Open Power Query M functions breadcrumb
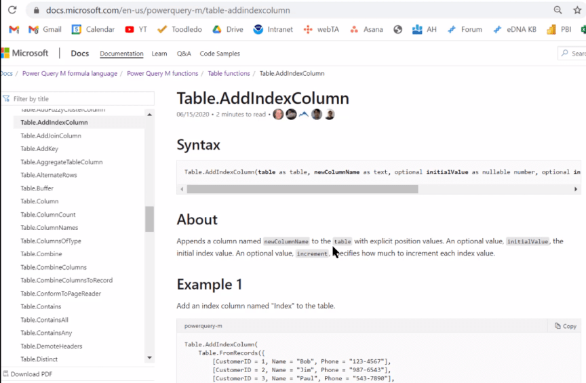 pos(163,74)
